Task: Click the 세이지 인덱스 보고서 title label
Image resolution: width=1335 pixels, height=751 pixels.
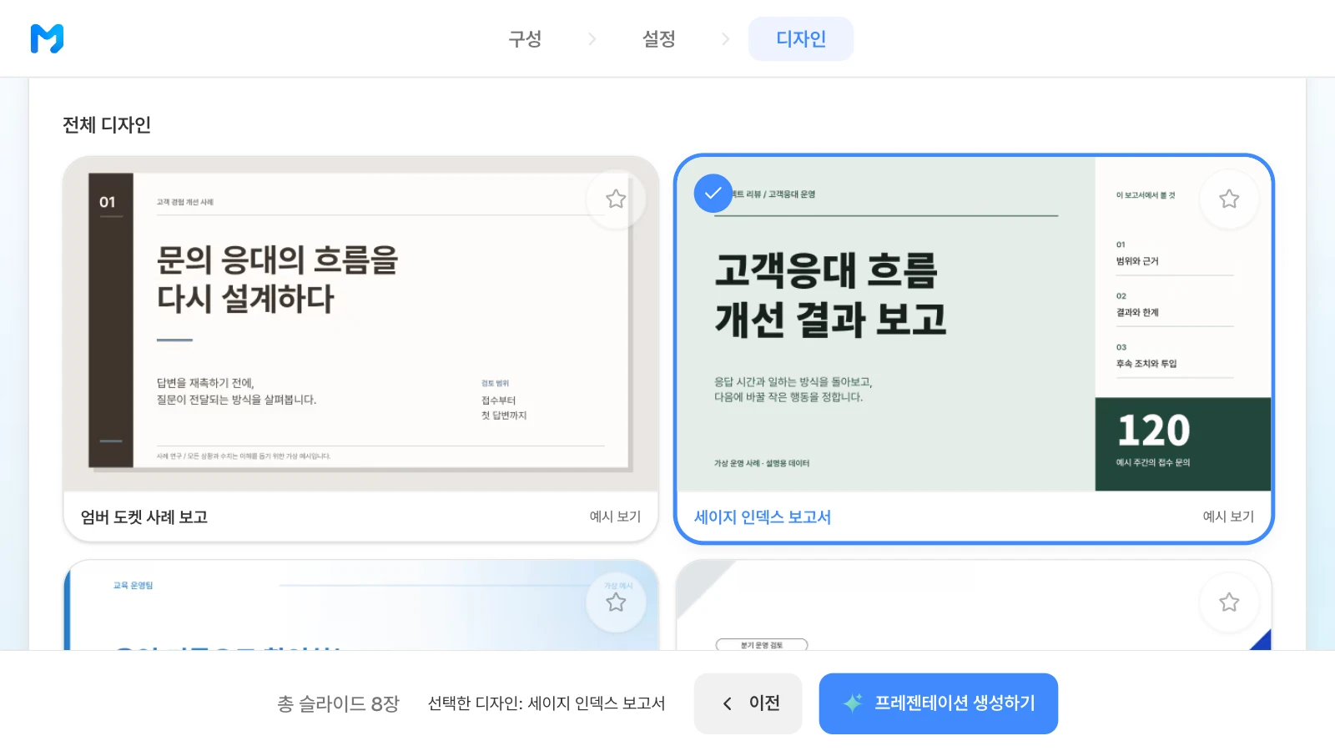Action: tap(763, 517)
